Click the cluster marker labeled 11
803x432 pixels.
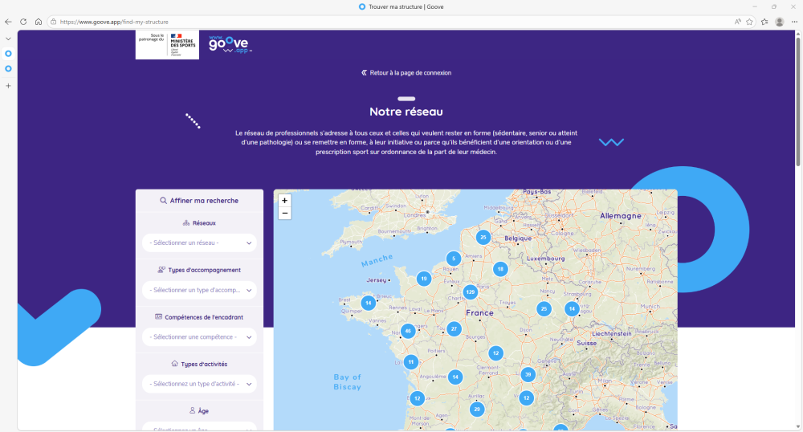(410, 362)
